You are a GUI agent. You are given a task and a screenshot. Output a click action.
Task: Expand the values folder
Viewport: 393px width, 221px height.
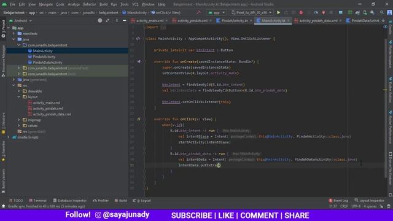[x=19, y=126]
